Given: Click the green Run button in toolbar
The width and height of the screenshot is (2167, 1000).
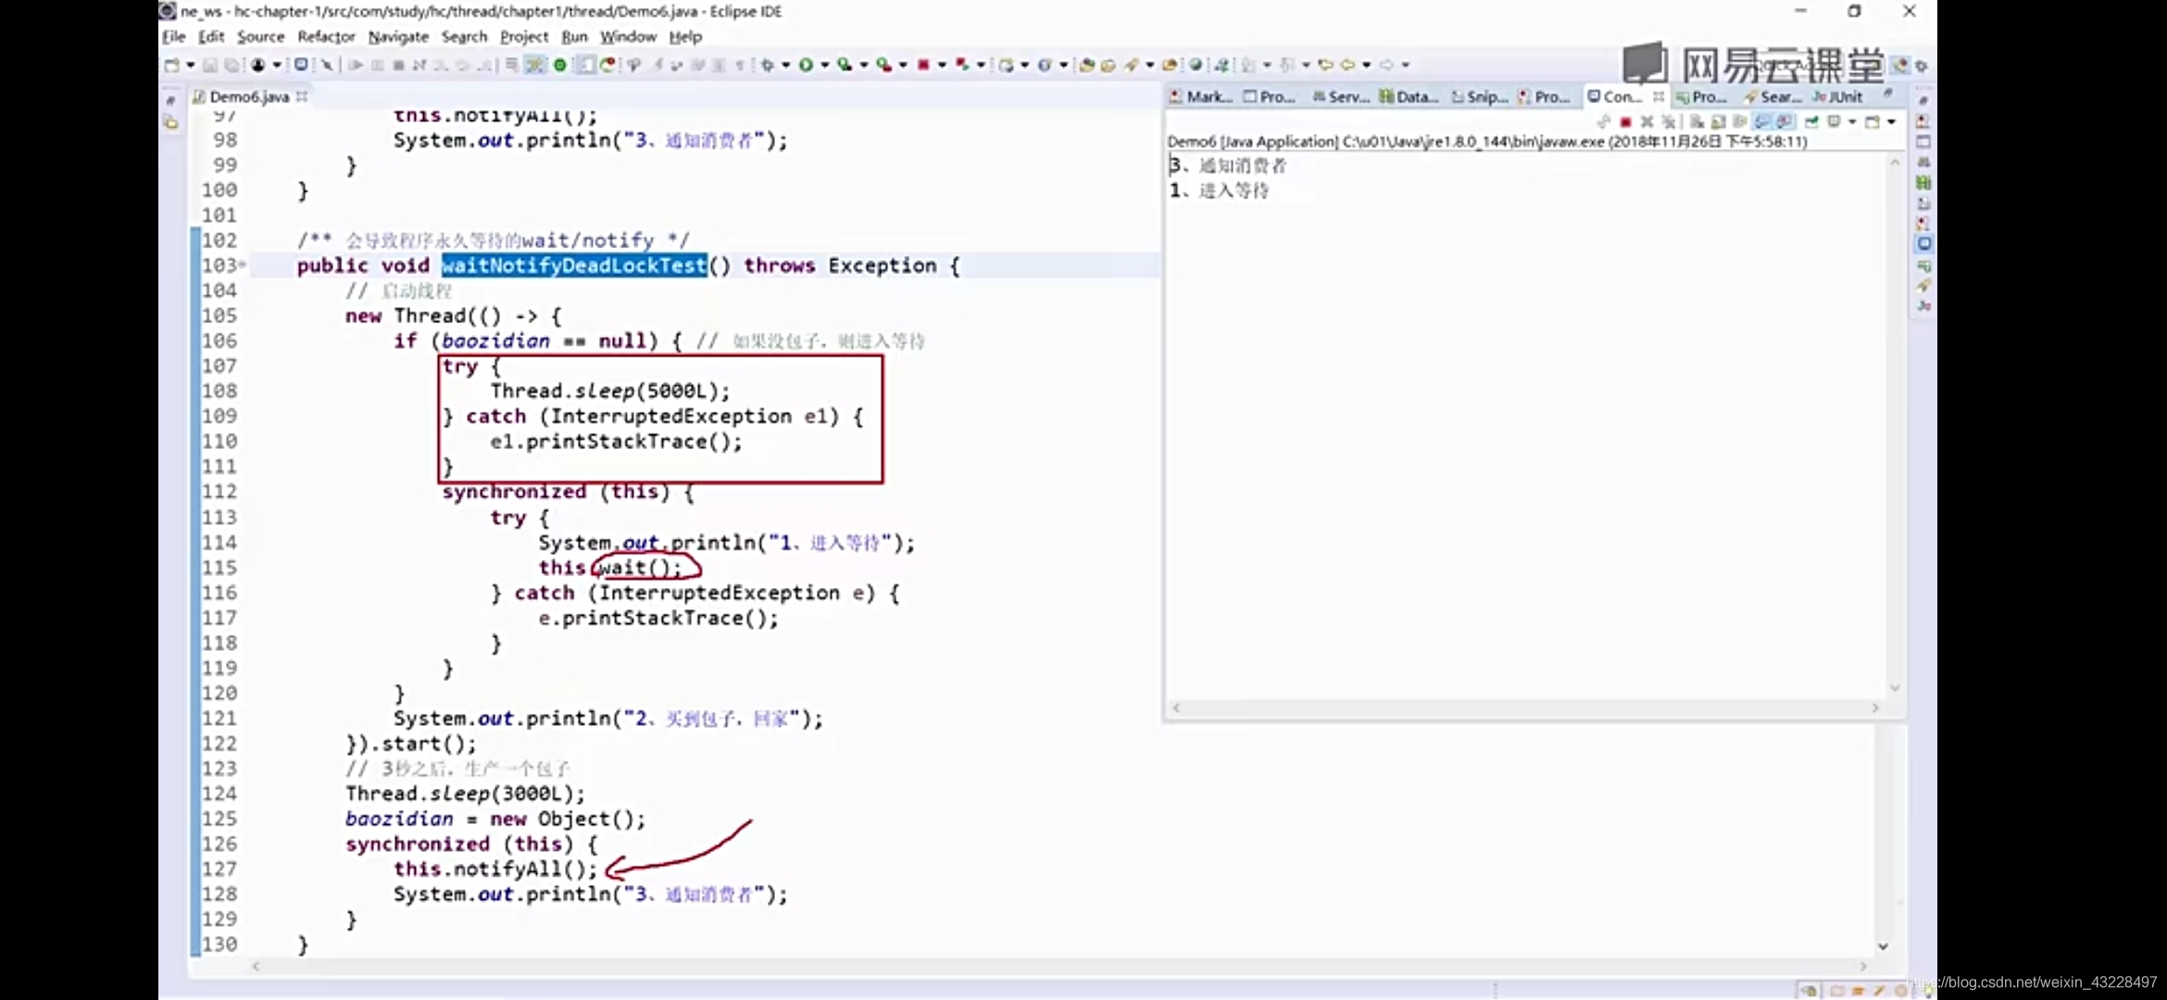Looking at the screenshot, I should [x=806, y=65].
